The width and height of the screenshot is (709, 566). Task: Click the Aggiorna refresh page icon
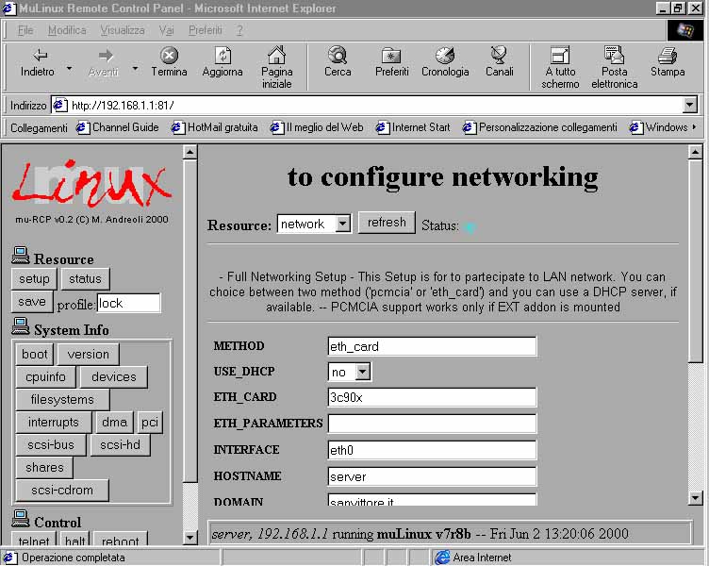[x=223, y=56]
